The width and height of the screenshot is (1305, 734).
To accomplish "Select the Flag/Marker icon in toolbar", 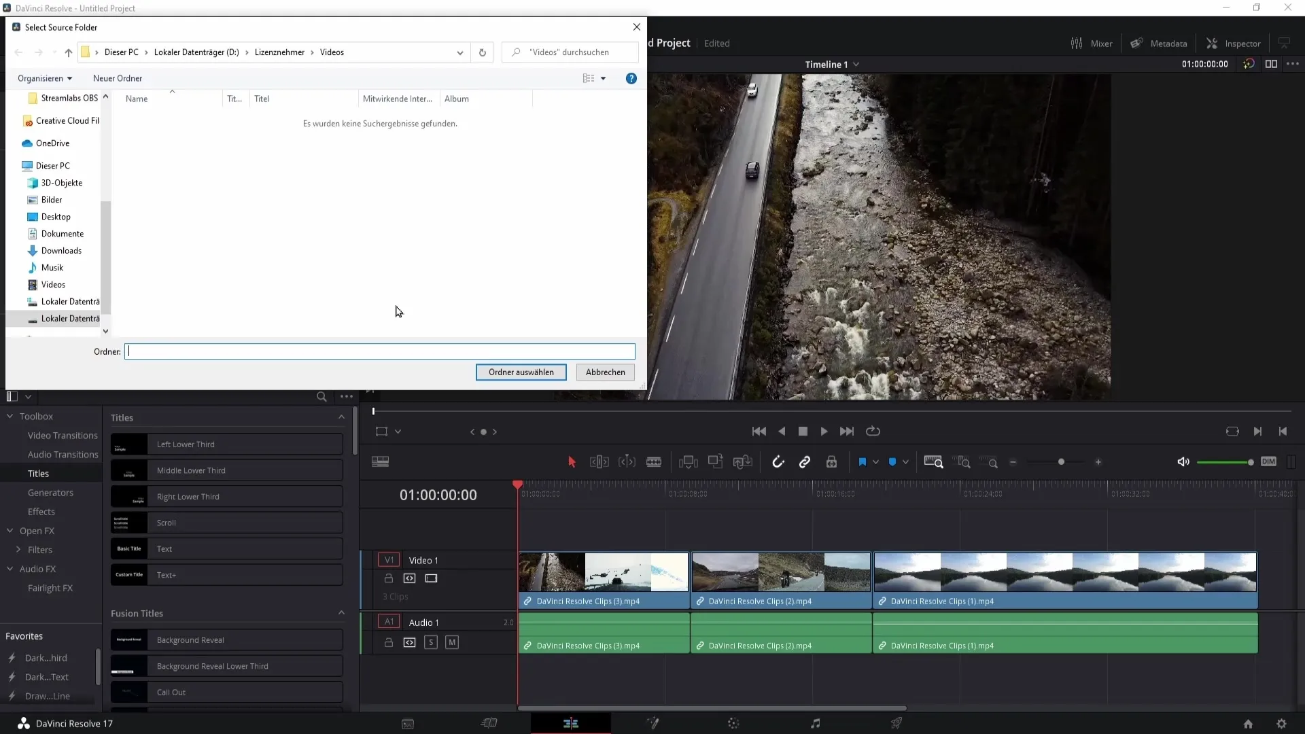I will [x=863, y=462].
